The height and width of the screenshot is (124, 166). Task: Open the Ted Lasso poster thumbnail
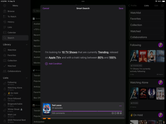[47, 109]
